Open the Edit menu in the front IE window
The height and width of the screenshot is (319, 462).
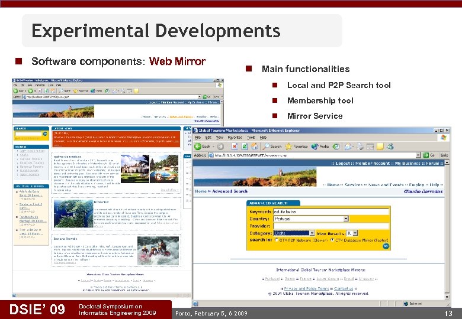click(208, 138)
